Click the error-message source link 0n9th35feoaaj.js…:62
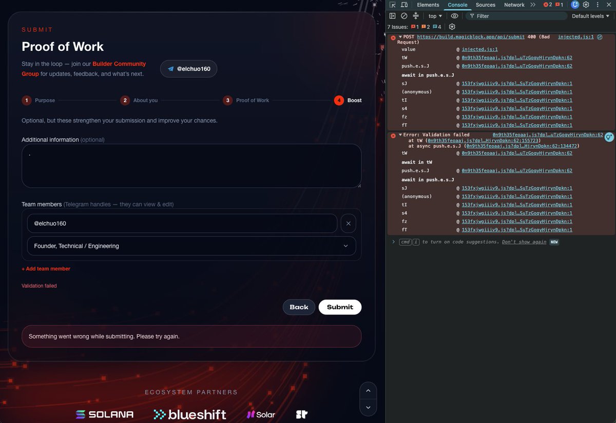Viewport: 616px width, 423px height. click(548, 135)
